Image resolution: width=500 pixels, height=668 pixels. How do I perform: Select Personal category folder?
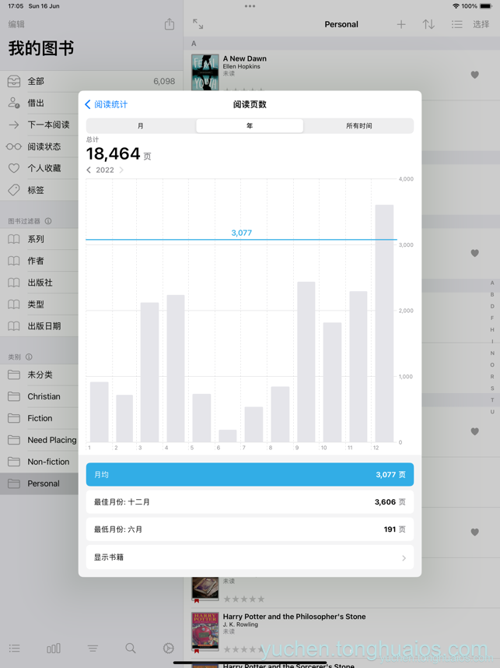(x=39, y=483)
